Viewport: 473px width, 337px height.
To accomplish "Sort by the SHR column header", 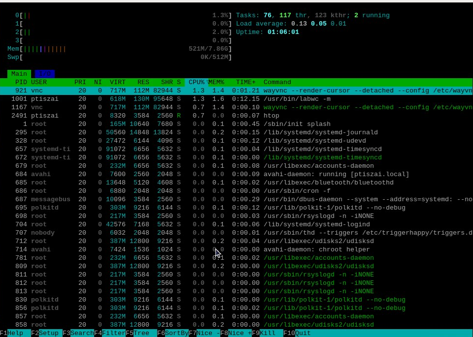I will pyautogui.click(x=167, y=82).
